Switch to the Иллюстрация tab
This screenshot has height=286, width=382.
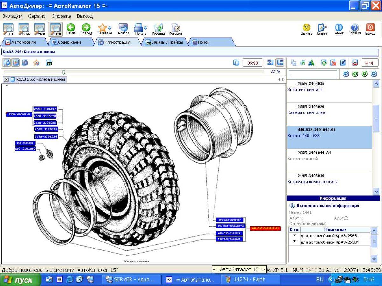pos(117,42)
